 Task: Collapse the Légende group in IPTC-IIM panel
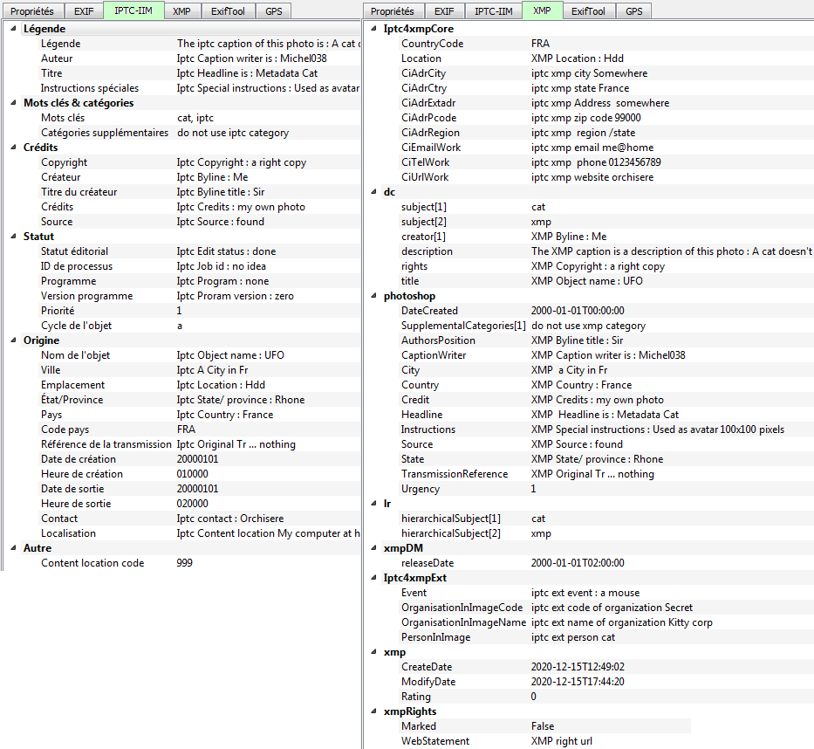13,29
